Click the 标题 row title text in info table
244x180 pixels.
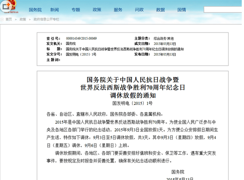click(125, 49)
